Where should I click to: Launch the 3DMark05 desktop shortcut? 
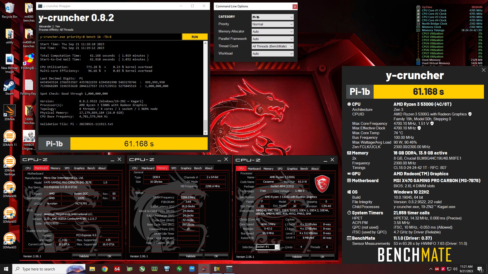(9, 215)
